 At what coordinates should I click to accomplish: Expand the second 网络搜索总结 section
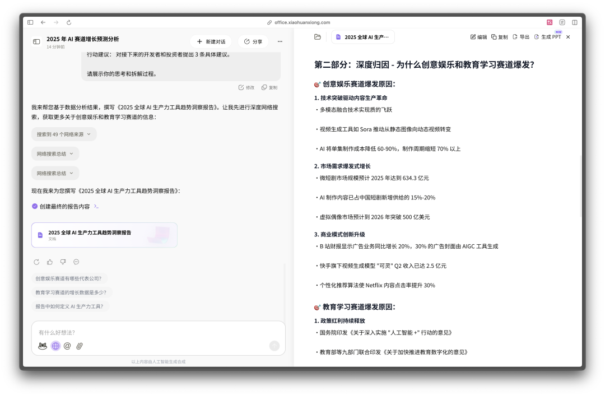pos(55,173)
